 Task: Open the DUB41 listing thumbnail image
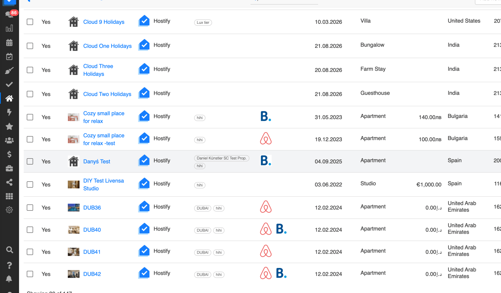pyautogui.click(x=74, y=252)
